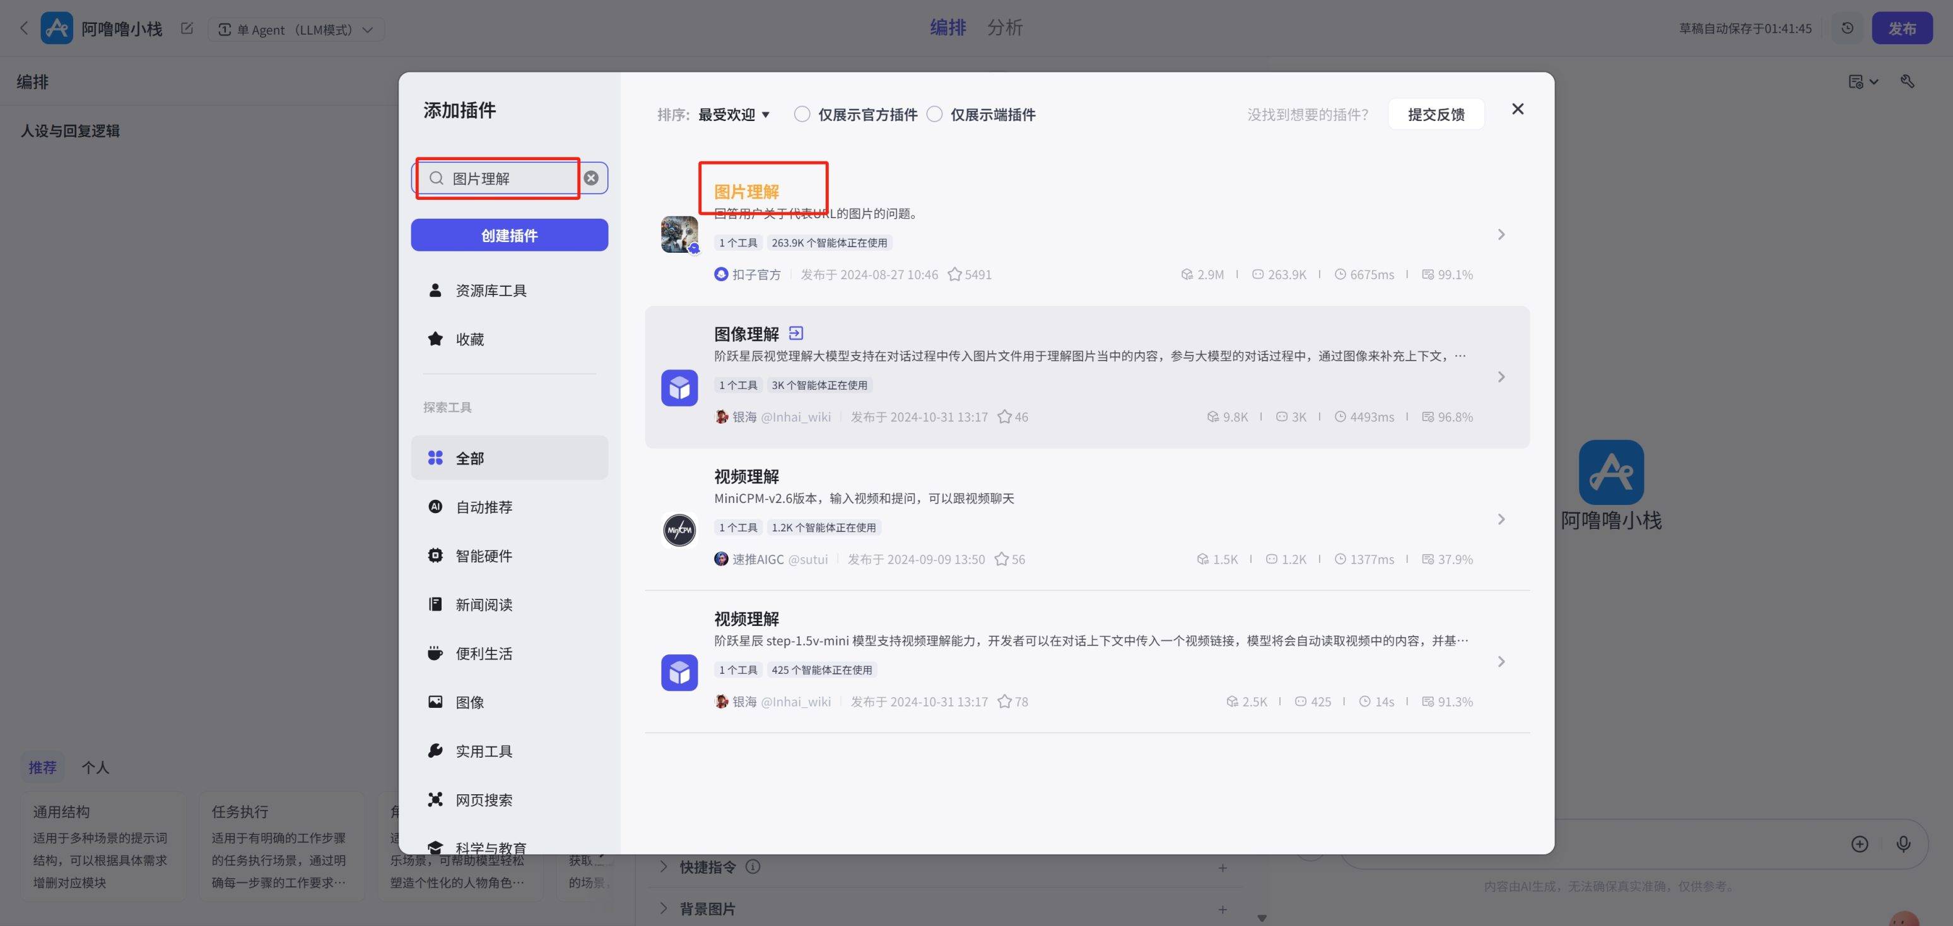Click the 创建插件 button
The image size is (1953, 926).
508,235
